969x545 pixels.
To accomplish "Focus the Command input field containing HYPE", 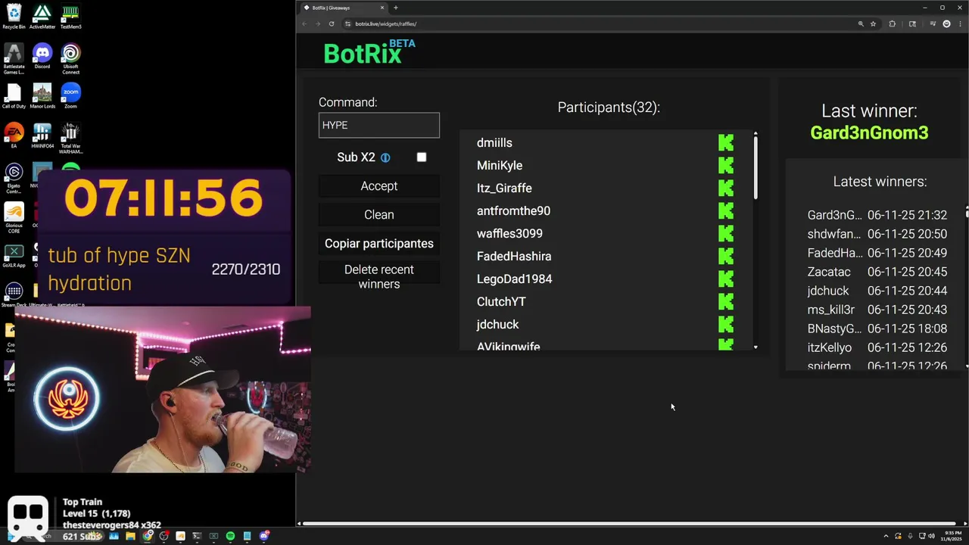I will [379, 125].
